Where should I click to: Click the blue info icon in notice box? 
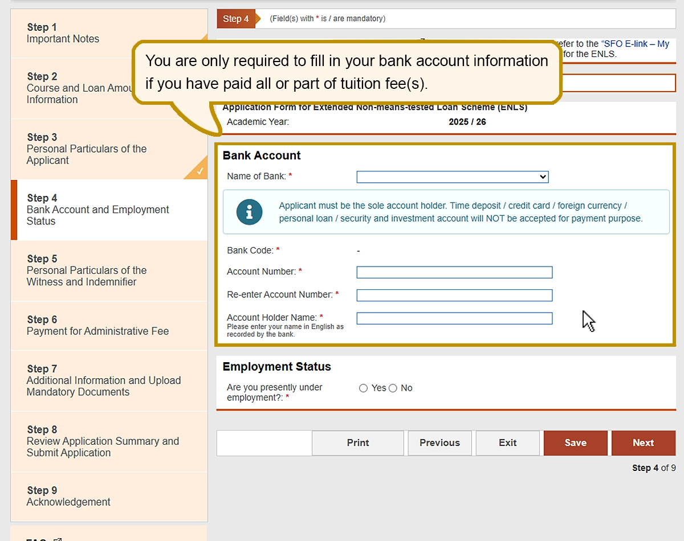coord(249,212)
